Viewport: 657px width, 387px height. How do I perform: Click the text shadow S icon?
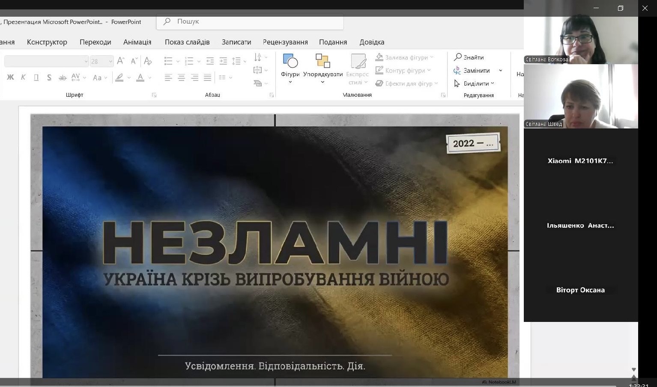pos(49,77)
